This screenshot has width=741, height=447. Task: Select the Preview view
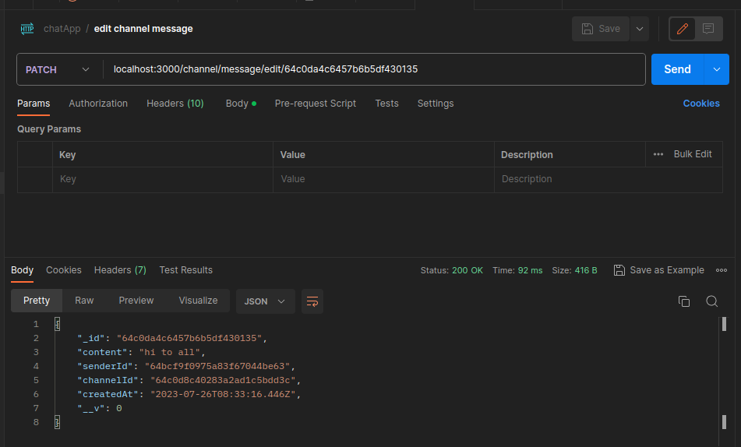click(136, 301)
